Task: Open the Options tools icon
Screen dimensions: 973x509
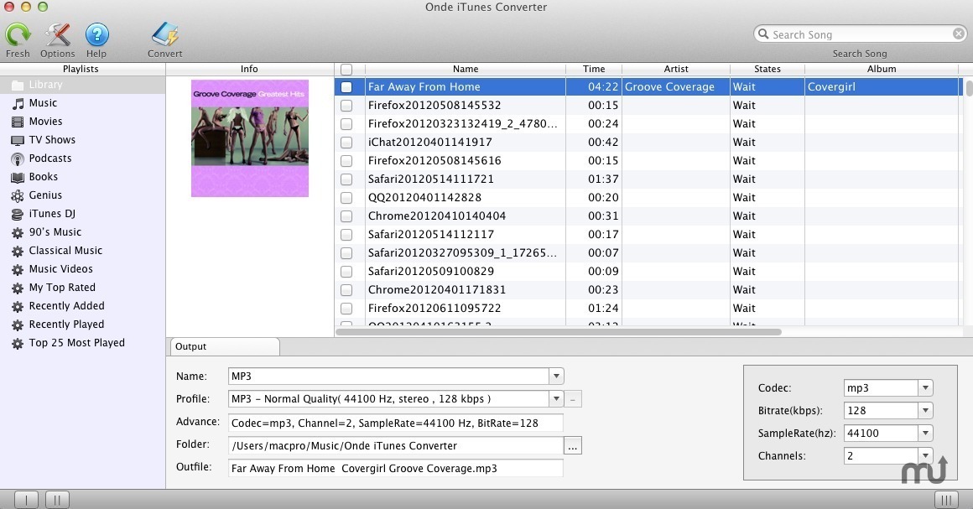Action: tap(58, 35)
